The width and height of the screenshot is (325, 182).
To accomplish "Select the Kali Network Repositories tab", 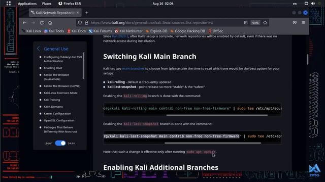I will pyautogui.click(x=55, y=13).
